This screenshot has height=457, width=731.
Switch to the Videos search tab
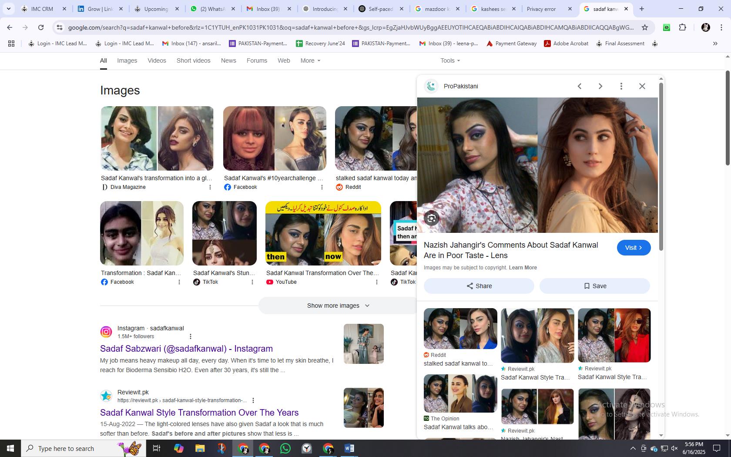(x=157, y=60)
